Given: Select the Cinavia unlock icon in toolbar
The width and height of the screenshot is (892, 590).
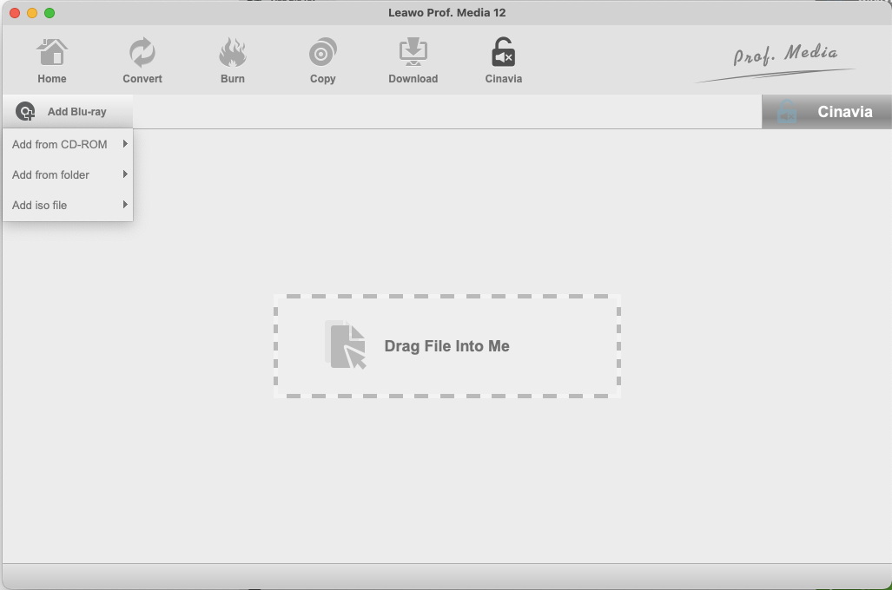Looking at the screenshot, I should pos(504,52).
